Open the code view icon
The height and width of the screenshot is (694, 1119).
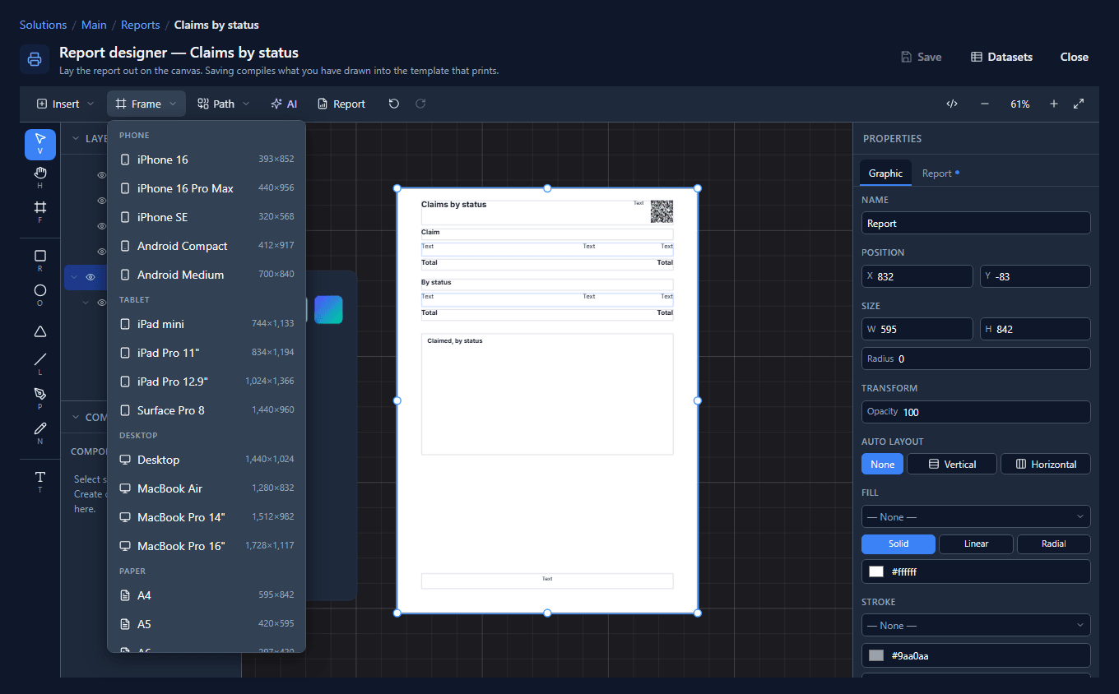click(x=952, y=104)
